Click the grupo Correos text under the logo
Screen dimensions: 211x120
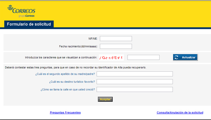point(27,16)
